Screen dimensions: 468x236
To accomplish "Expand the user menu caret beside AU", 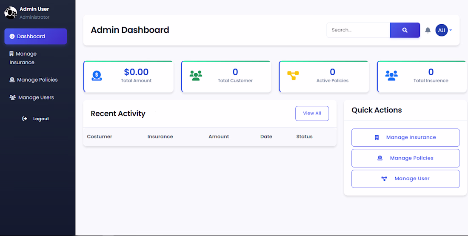I will coord(451,30).
